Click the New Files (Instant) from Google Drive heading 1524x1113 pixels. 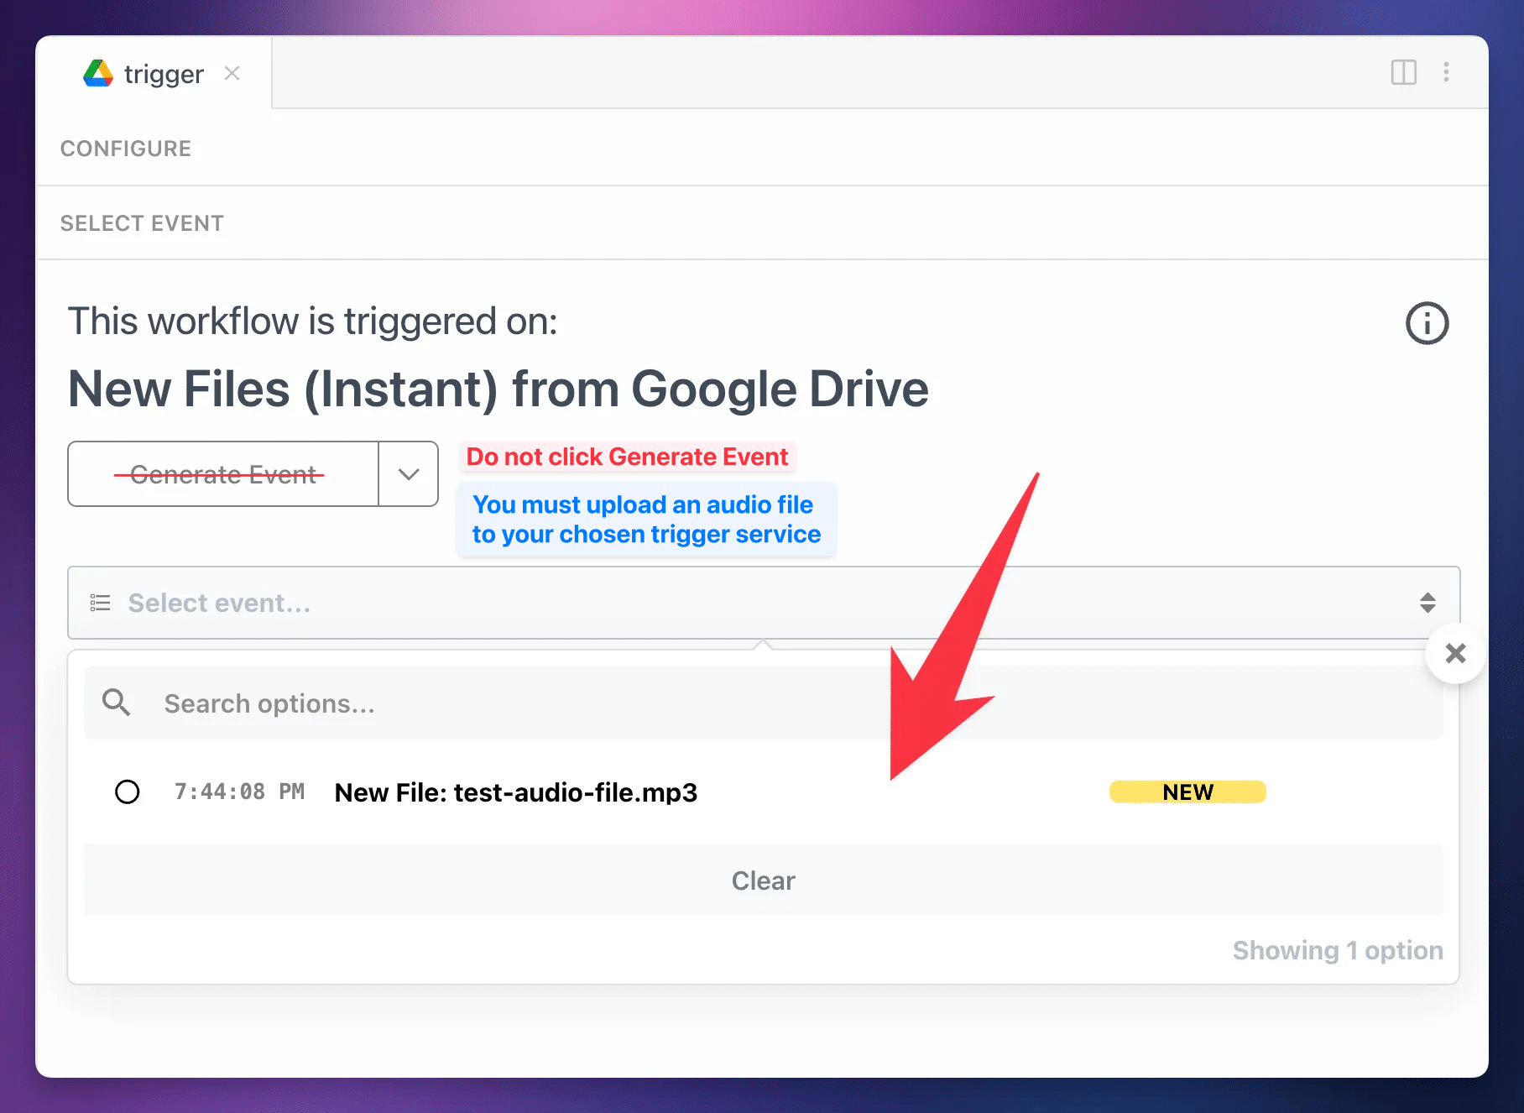(498, 389)
